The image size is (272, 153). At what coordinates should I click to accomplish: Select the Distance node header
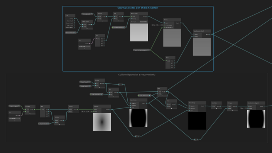pos(102,106)
